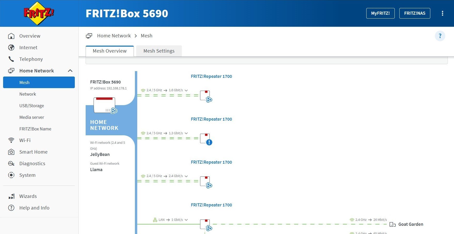Screen dimensions: 454x234
Task: Click the LAN icon beside 1 Gbit/s
Action: (x=155, y=220)
